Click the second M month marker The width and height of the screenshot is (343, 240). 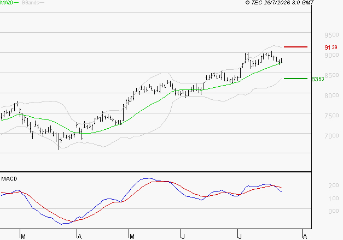[x=132, y=237]
